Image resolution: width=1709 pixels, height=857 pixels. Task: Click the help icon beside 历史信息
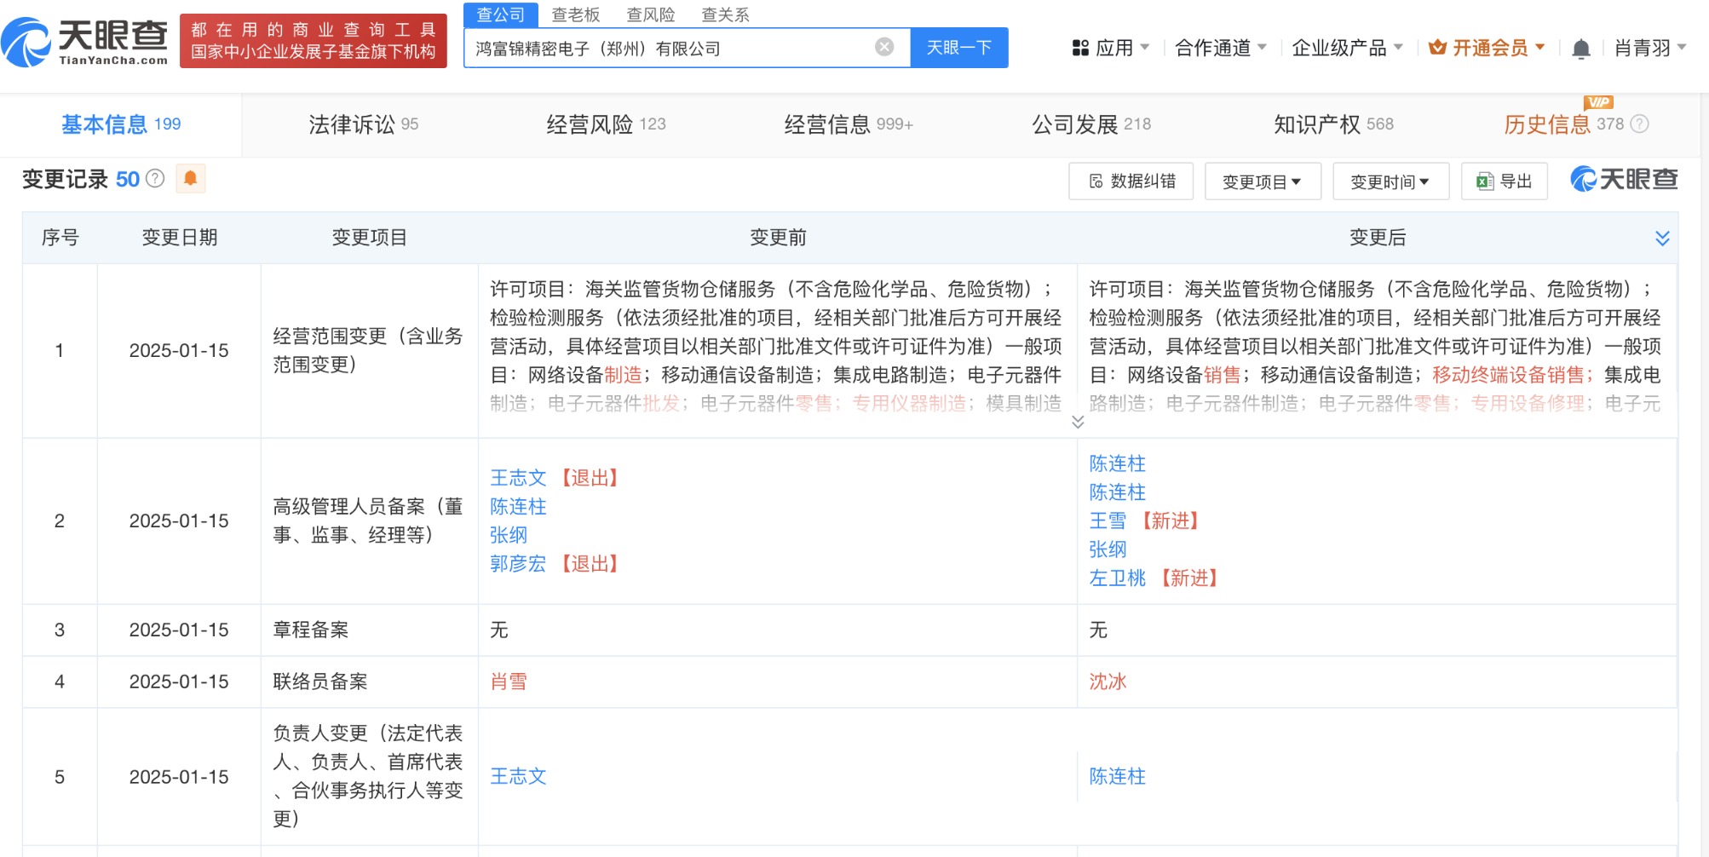point(1640,124)
